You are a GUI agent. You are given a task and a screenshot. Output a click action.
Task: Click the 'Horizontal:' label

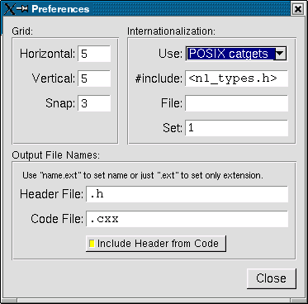(x=47, y=54)
